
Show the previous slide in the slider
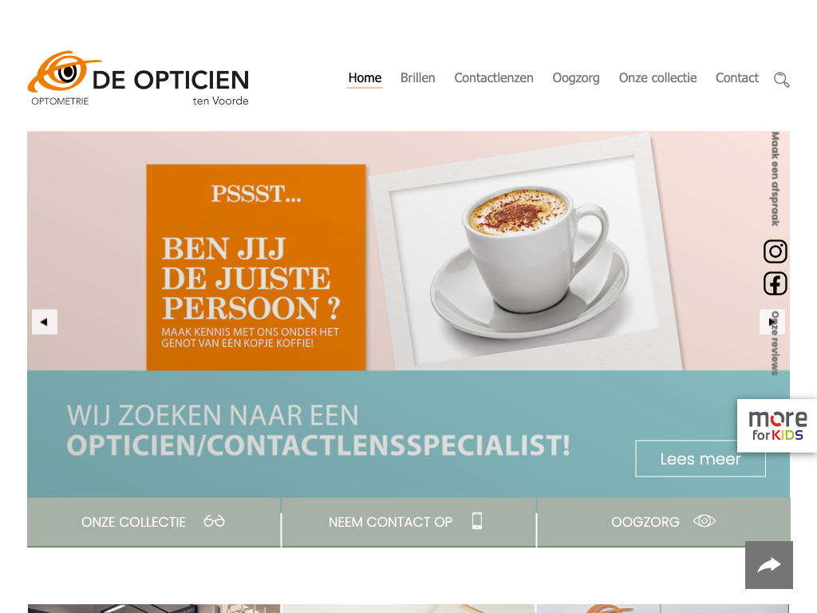[x=45, y=322]
